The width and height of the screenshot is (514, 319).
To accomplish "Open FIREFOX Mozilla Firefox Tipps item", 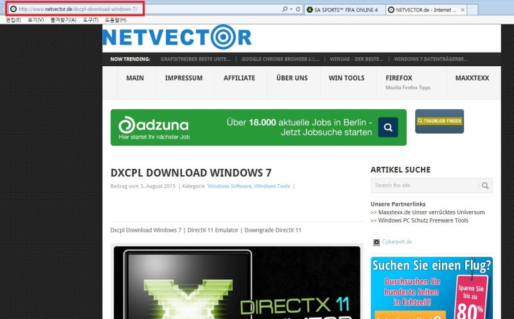I will [408, 82].
